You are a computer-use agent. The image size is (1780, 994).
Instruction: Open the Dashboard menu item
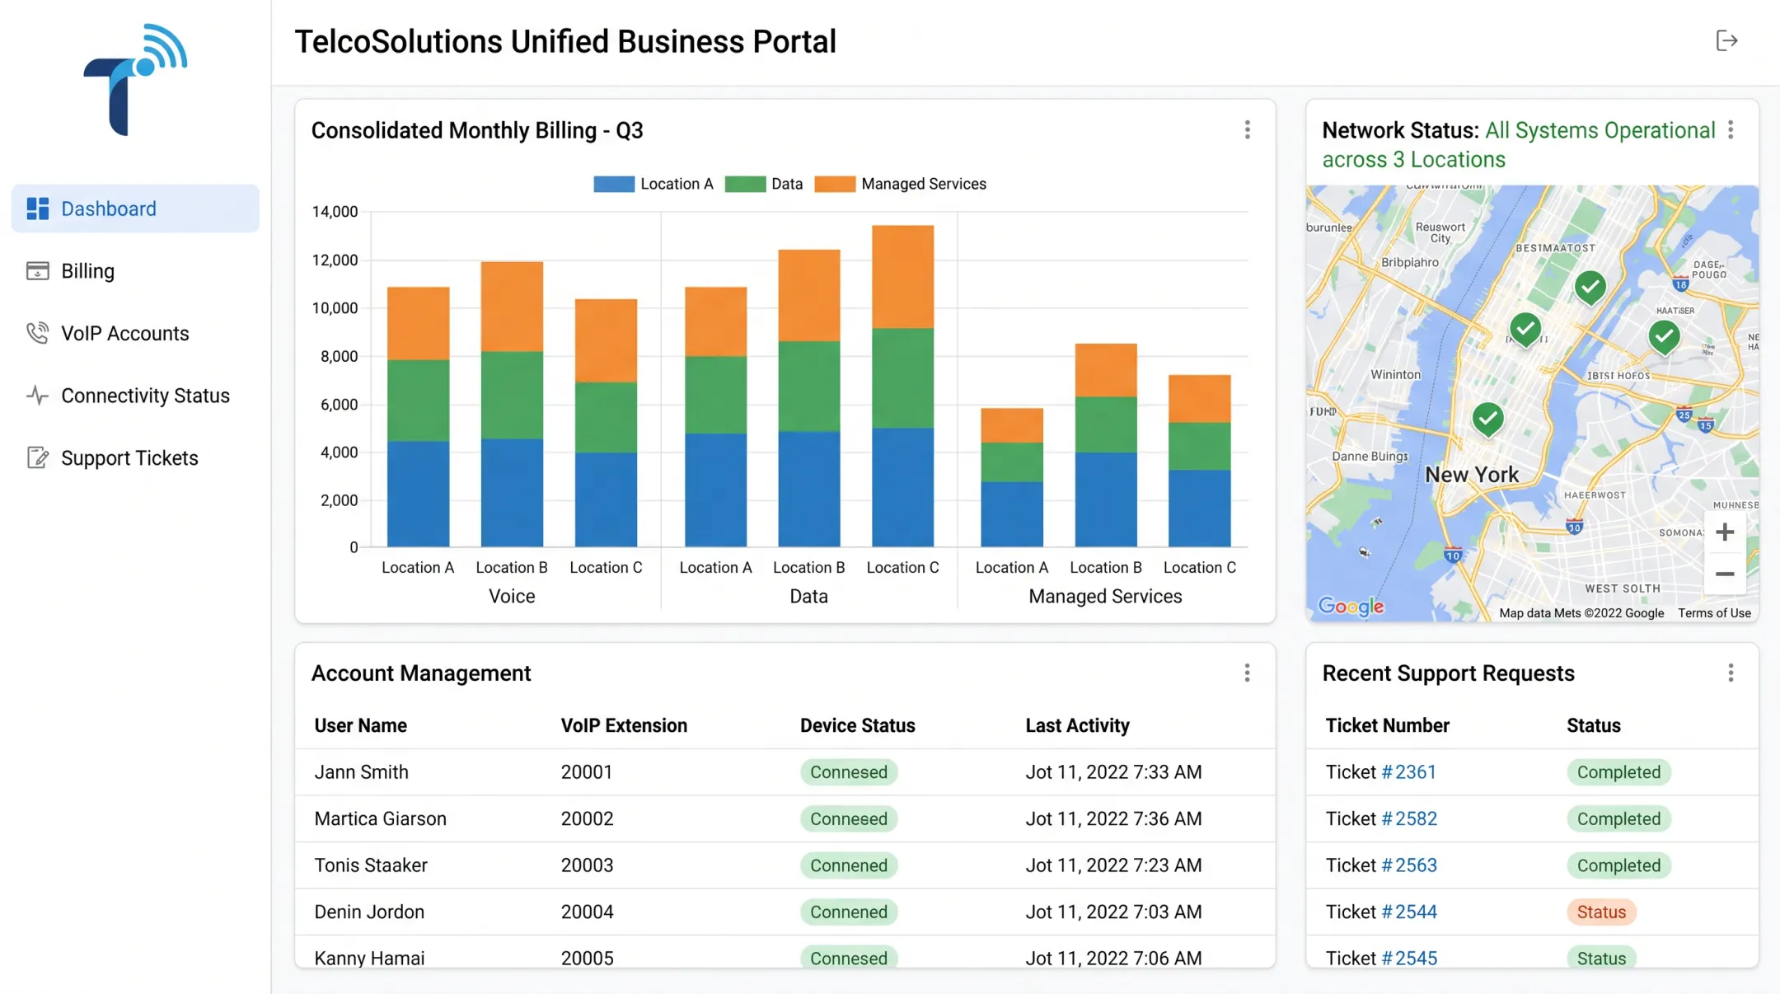point(135,209)
